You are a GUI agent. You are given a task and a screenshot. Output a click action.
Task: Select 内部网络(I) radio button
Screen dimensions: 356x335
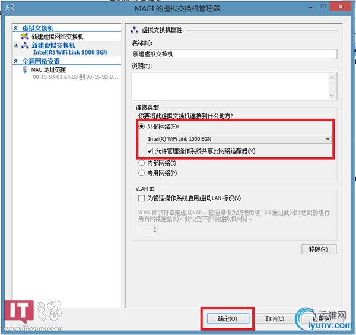[x=141, y=163]
